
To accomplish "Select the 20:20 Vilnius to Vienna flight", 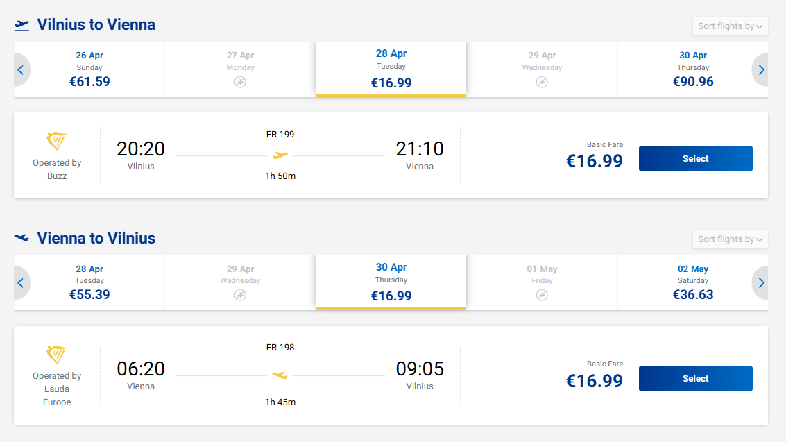I will (695, 159).
